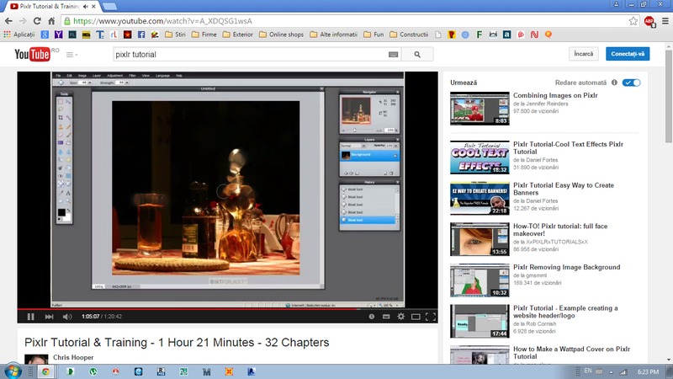Open the Combining Images thumbnail showing 8:03
The height and width of the screenshot is (379, 673).
coord(480,109)
